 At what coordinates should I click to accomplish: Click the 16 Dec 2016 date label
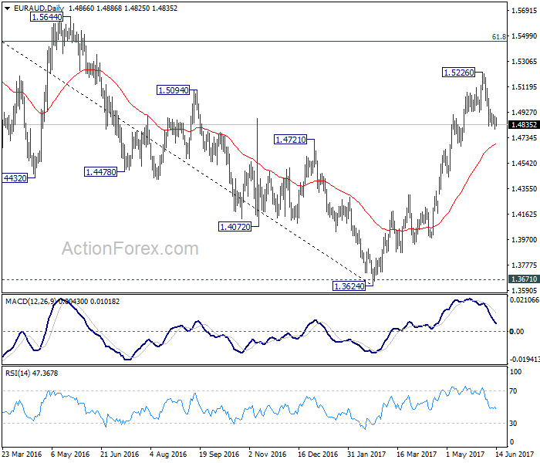click(318, 455)
